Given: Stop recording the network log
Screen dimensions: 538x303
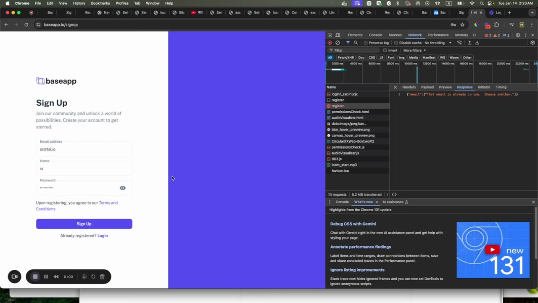Looking at the screenshot, I should [x=330, y=43].
